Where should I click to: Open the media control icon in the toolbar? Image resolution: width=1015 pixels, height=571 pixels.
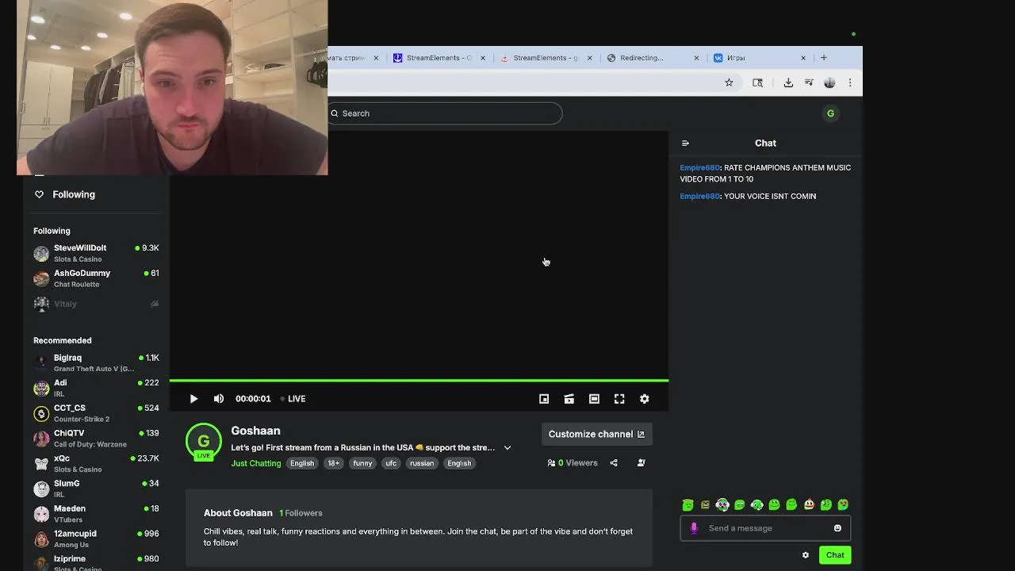[x=809, y=82]
